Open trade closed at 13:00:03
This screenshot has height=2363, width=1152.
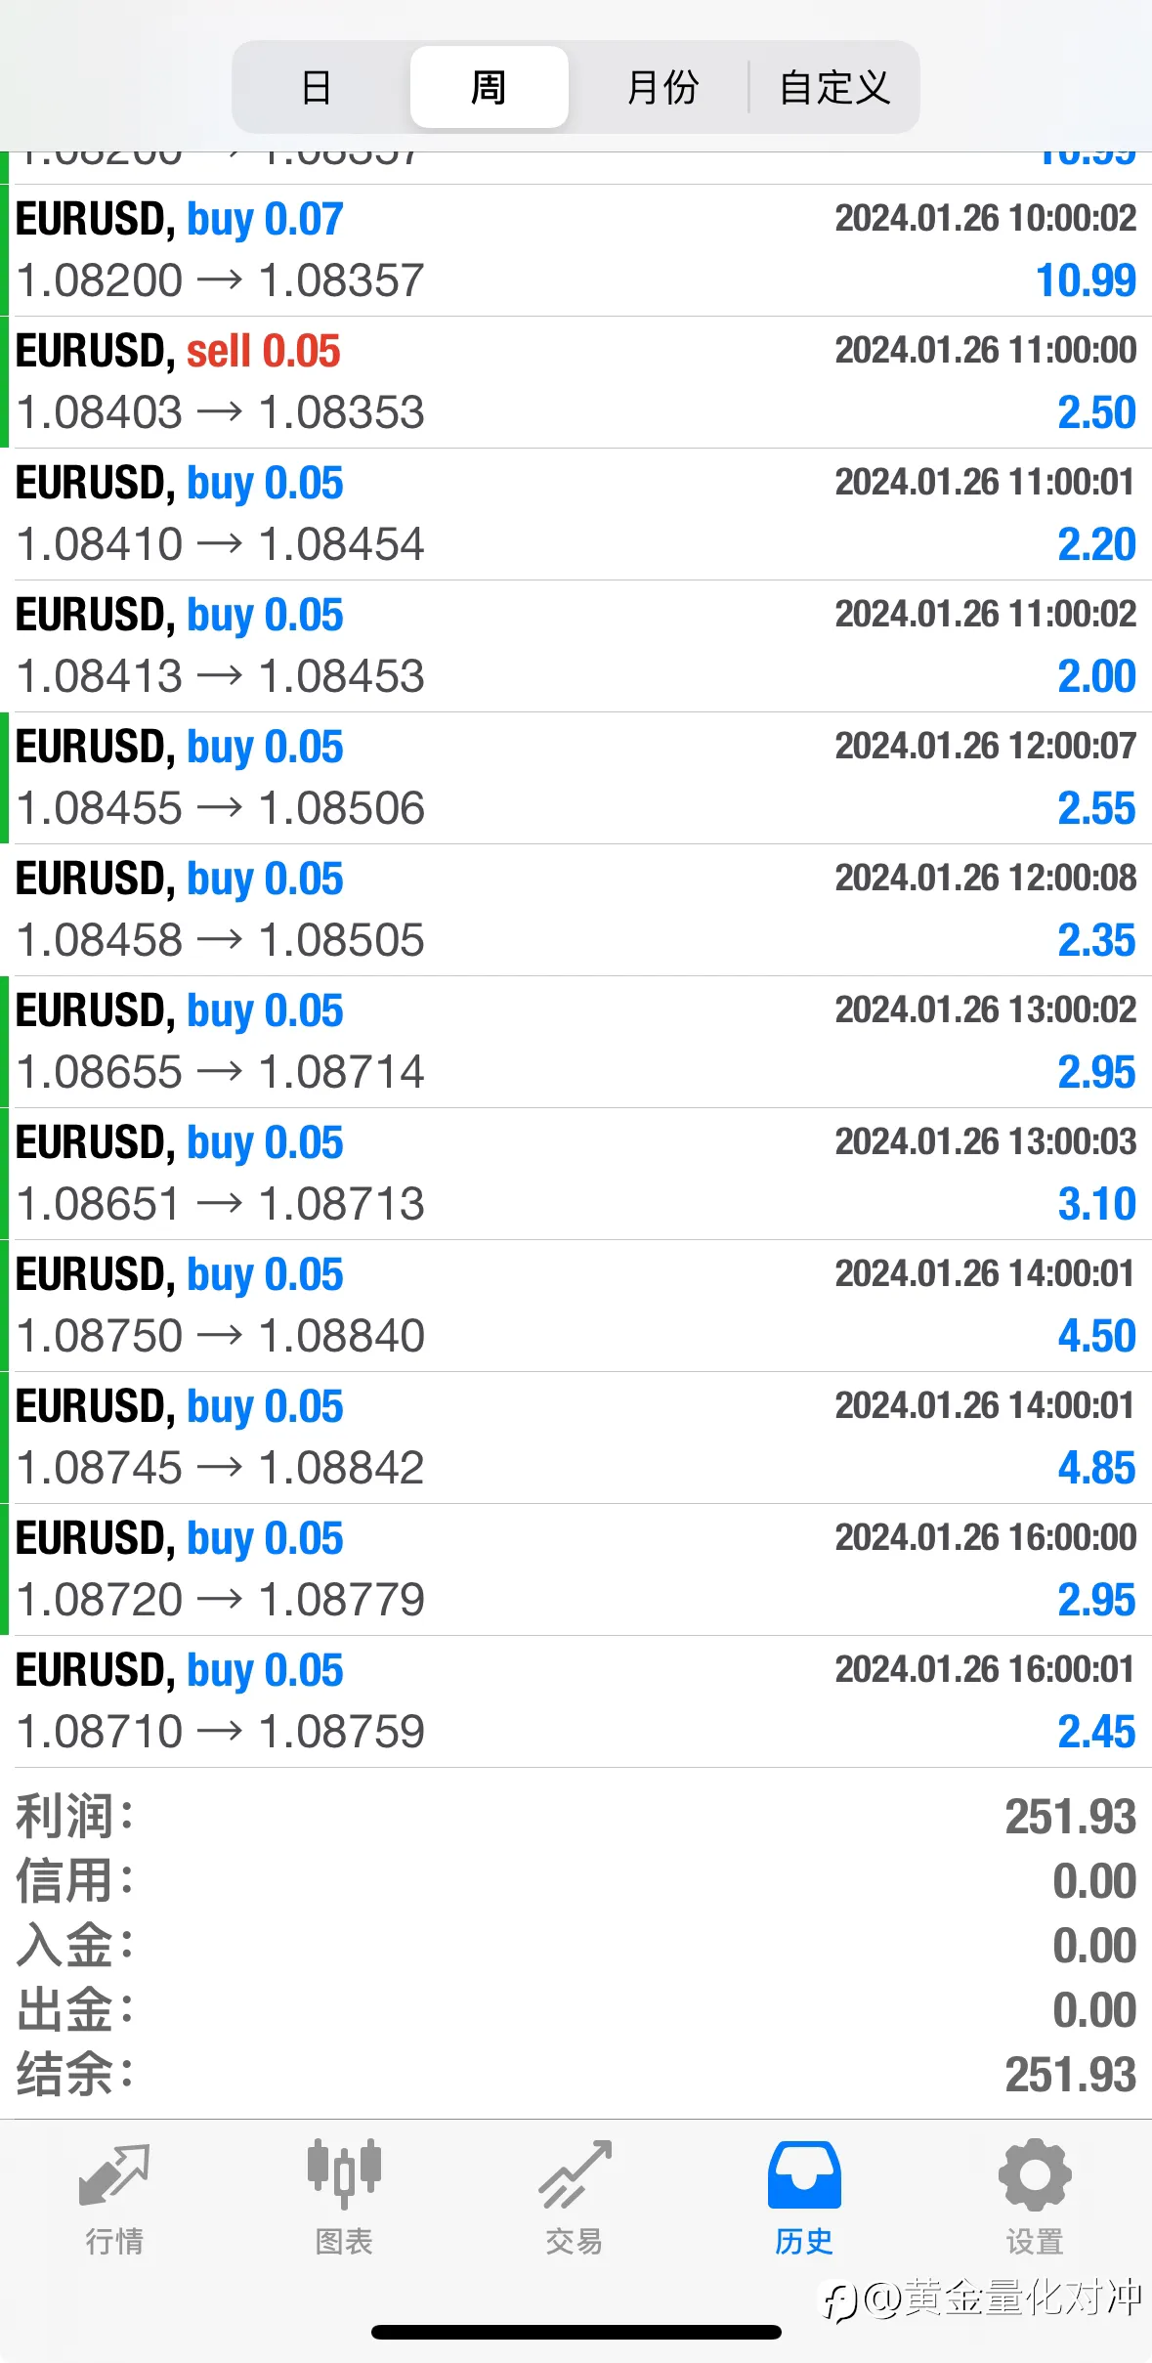[x=576, y=1174]
